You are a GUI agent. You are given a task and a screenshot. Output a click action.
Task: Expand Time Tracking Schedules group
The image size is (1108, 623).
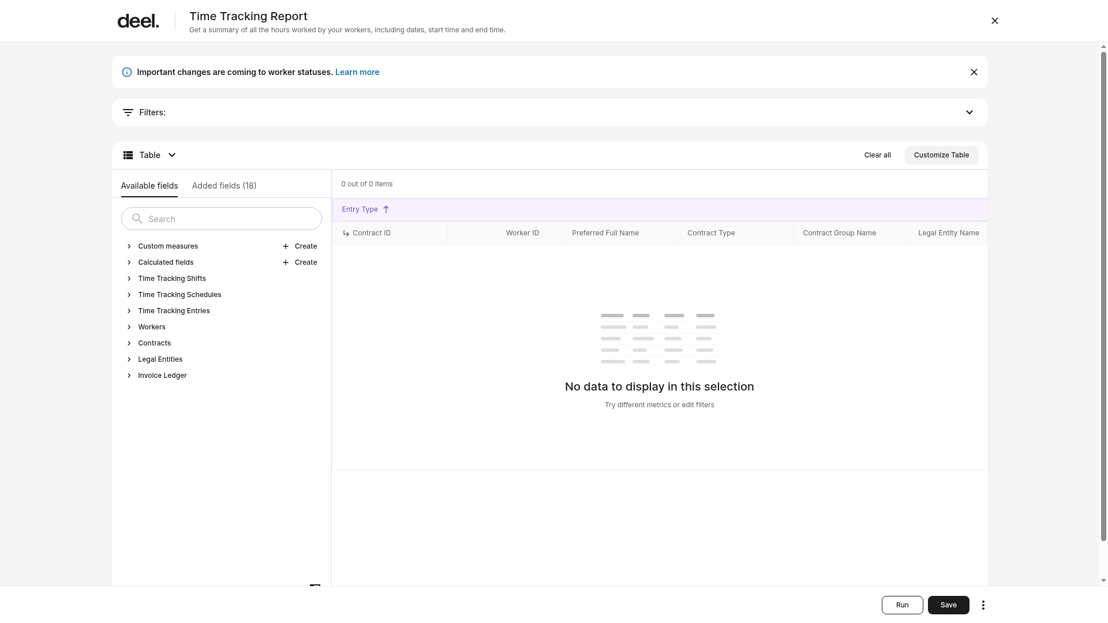click(129, 295)
